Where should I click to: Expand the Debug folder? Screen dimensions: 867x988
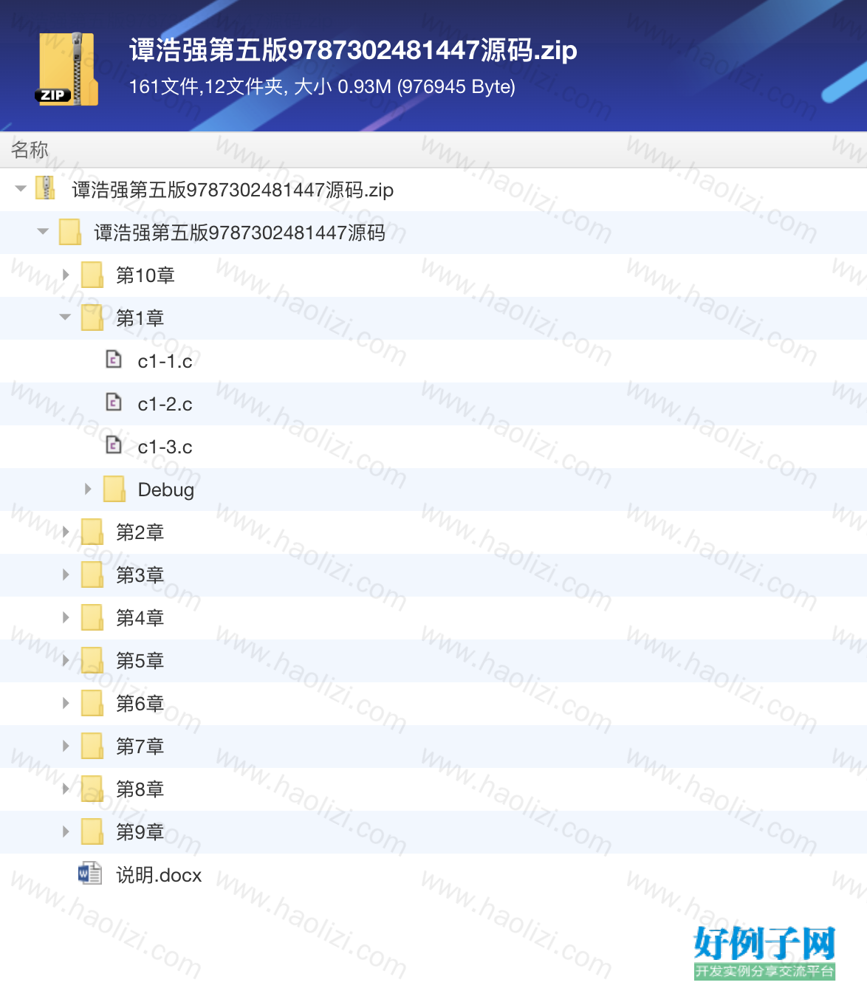[88, 489]
